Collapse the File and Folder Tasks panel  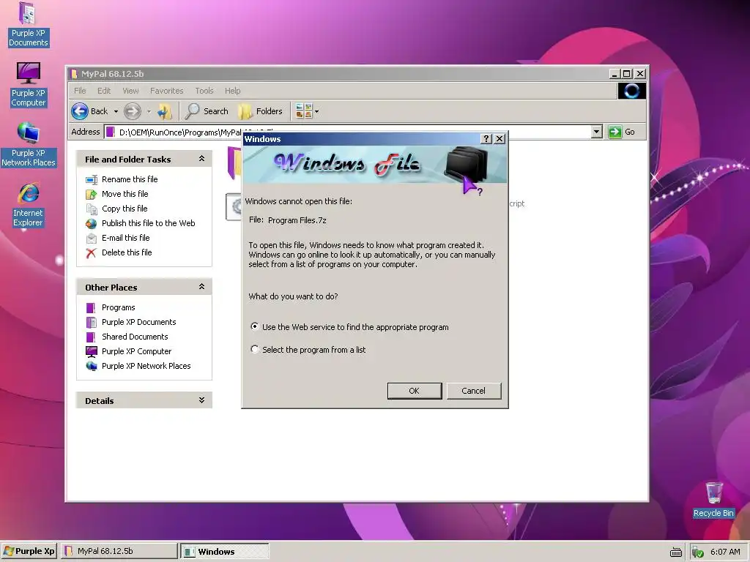(202, 159)
